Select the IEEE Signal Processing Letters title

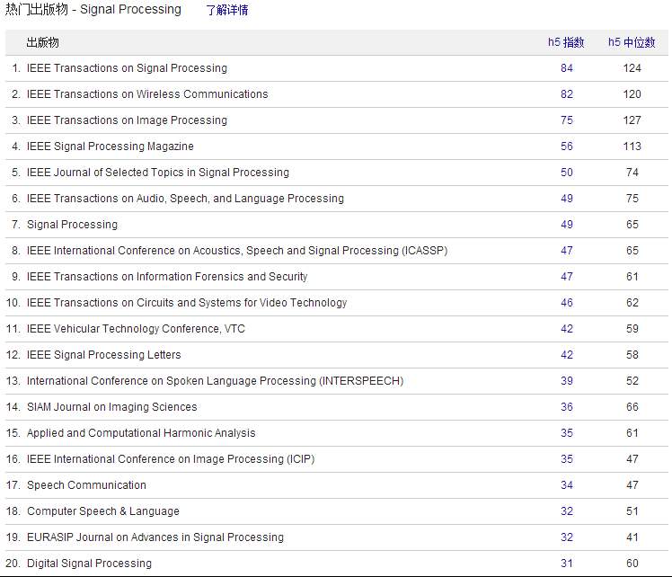pyautogui.click(x=103, y=355)
